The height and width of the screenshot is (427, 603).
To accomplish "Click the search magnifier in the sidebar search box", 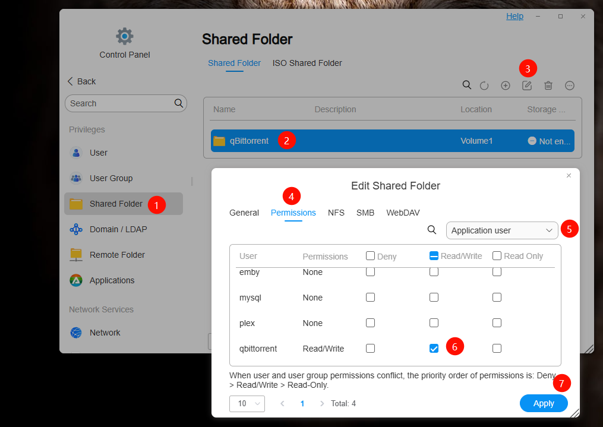I will 178,103.
